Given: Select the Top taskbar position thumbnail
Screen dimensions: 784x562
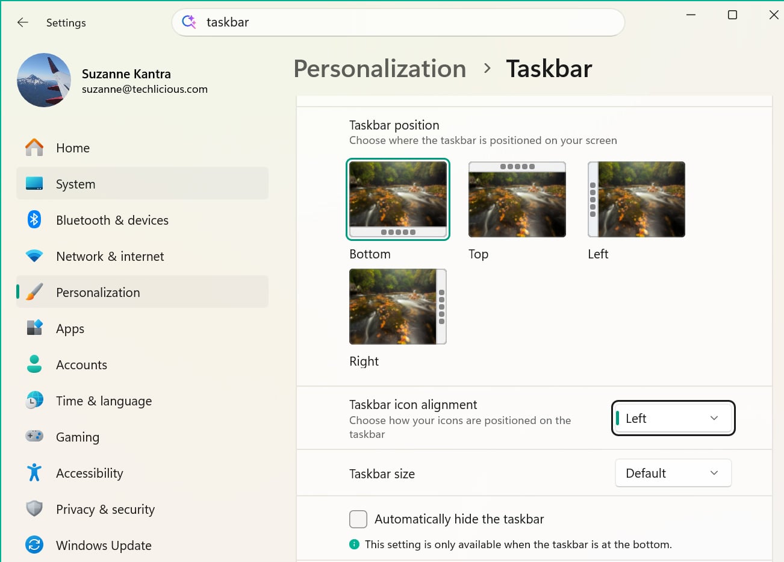Looking at the screenshot, I should coord(517,199).
